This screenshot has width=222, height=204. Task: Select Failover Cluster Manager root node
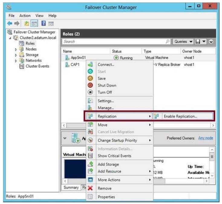pos(34,32)
